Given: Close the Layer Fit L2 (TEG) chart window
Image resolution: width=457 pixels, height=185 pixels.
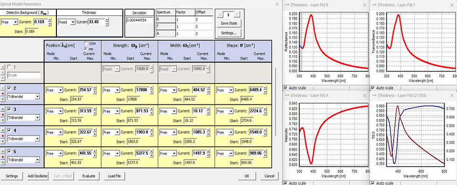Looking at the screenshot, I should coord(451,95).
